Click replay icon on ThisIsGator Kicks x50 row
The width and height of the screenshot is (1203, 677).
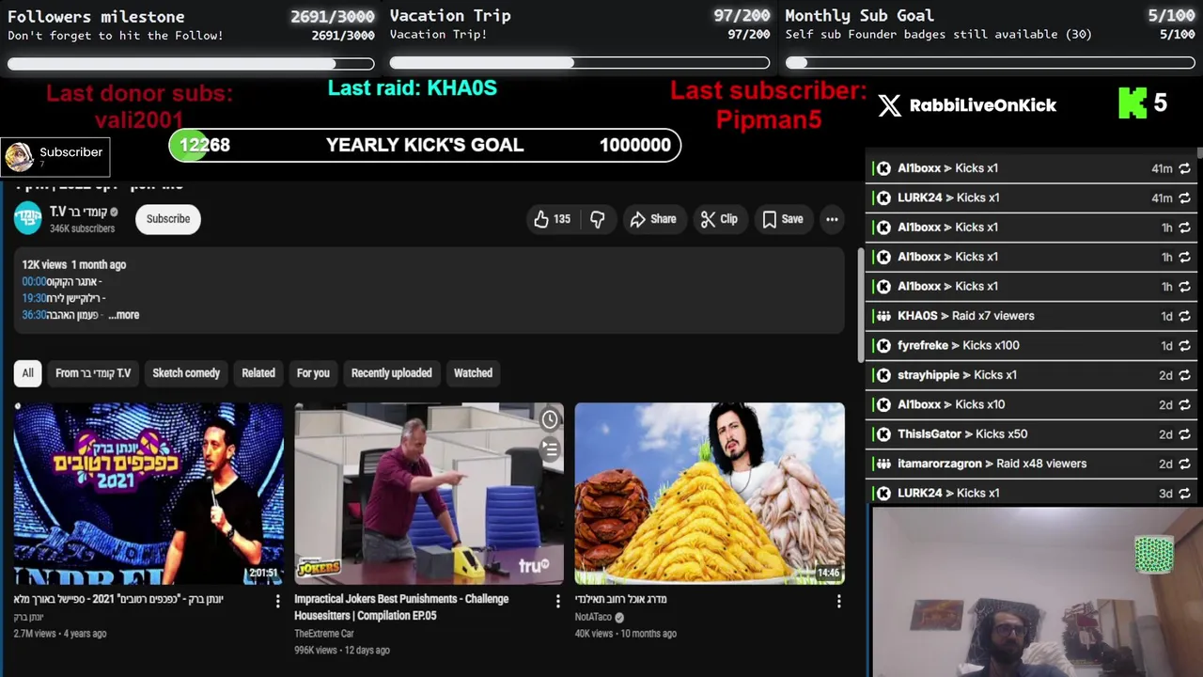click(x=1184, y=434)
